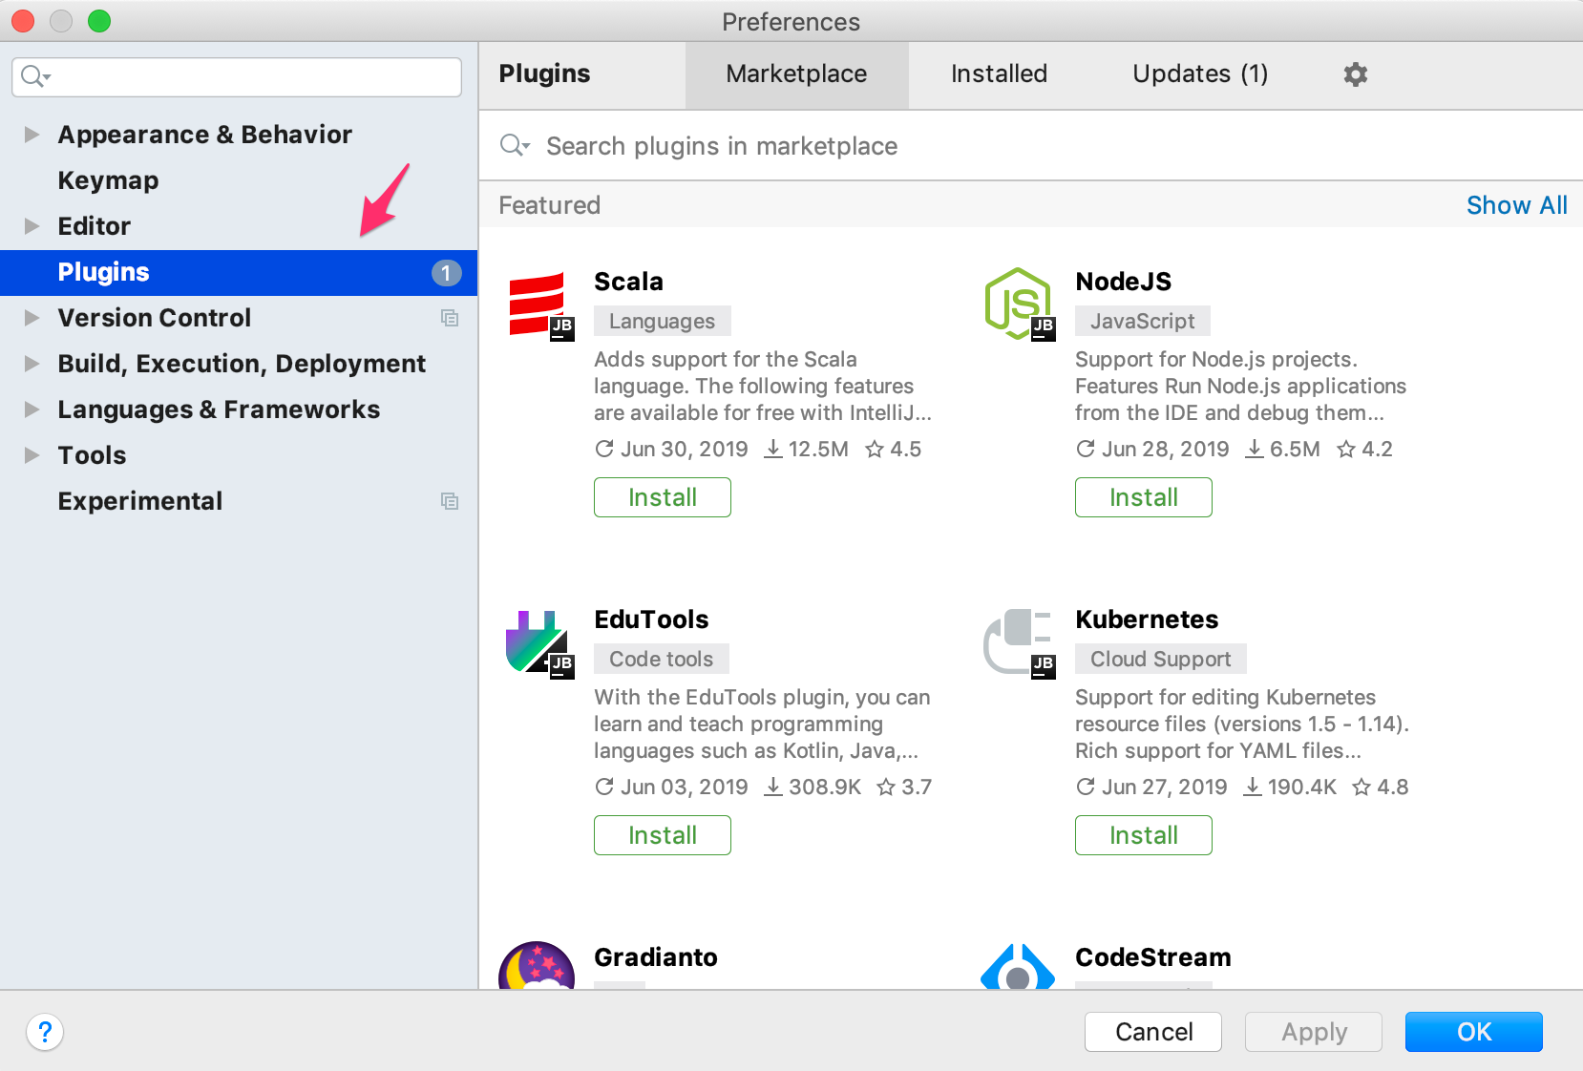Click the NodeJS plugin logo icon
1583x1071 pixels.
1020,304
